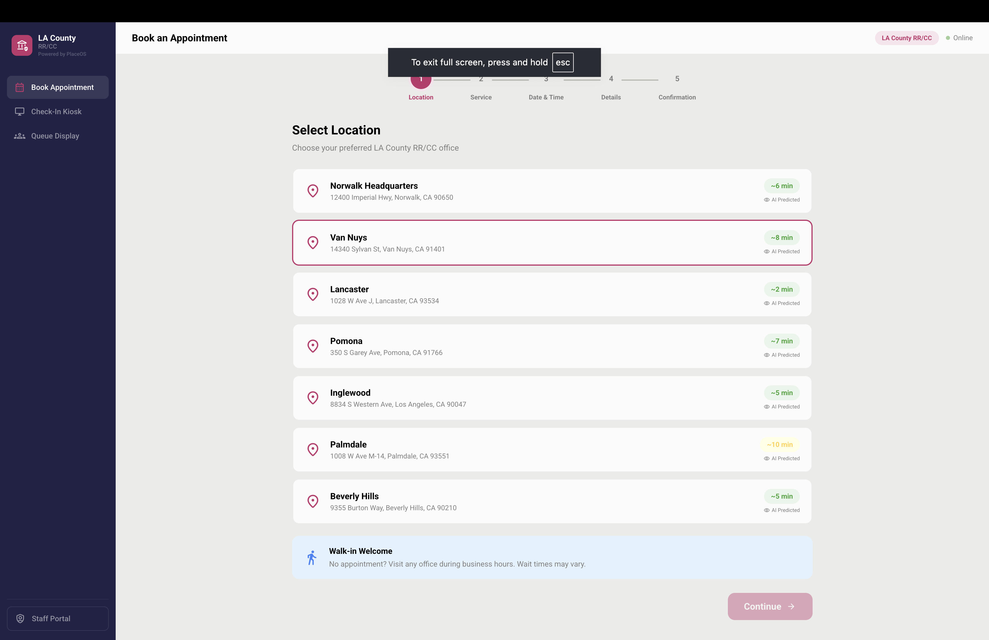Viewport: 989px width, 640px height.
Task: Click the Online status indicator
Action: coord(960,38)
